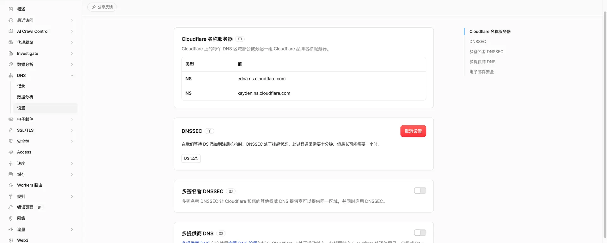Click the 流量 traffic icon
The height and width of the screenshot is (243, 607).
pyautogui.click(x=11, y=229)
